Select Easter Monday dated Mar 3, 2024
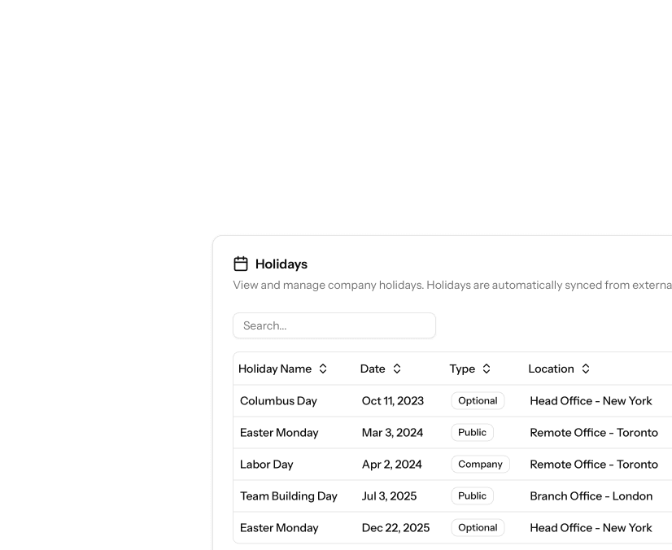672x550 pixels. pyautogui.click(x=279, y=433)
